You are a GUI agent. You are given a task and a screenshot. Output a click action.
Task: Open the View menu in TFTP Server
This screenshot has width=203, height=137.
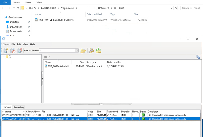(x=25, y=44)
